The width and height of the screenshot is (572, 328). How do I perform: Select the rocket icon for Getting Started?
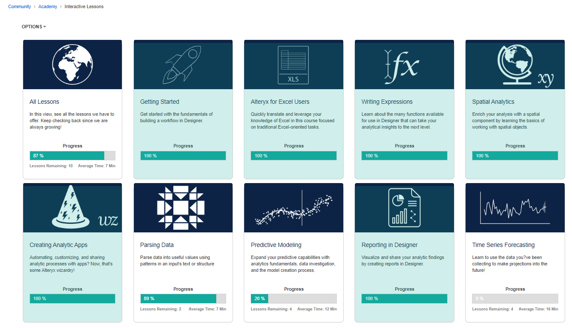coord(183,64)
